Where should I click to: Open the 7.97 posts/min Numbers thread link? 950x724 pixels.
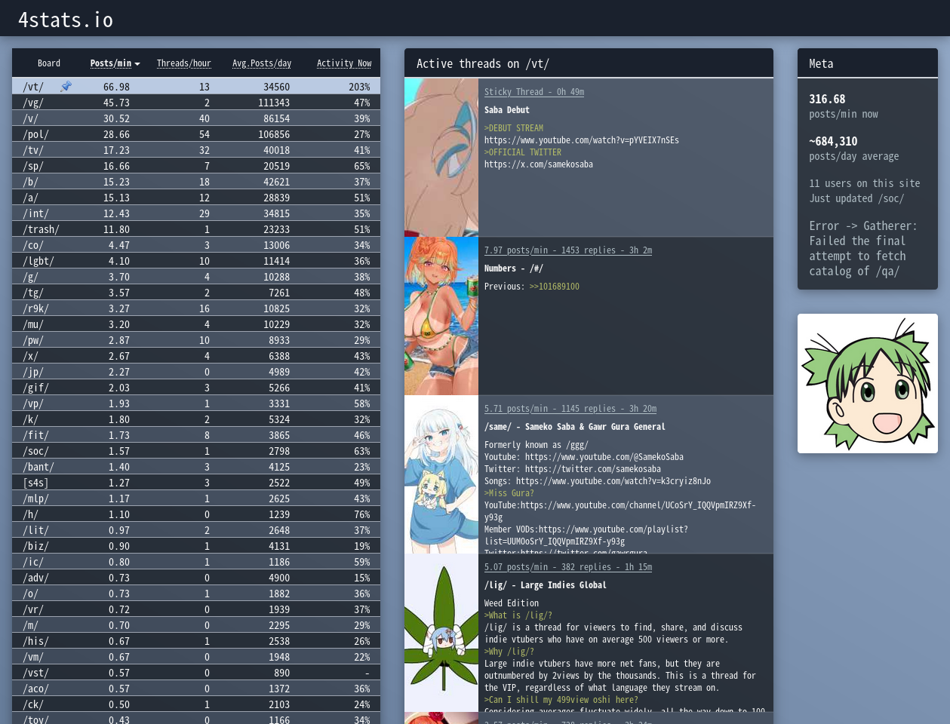click(567, 250)
